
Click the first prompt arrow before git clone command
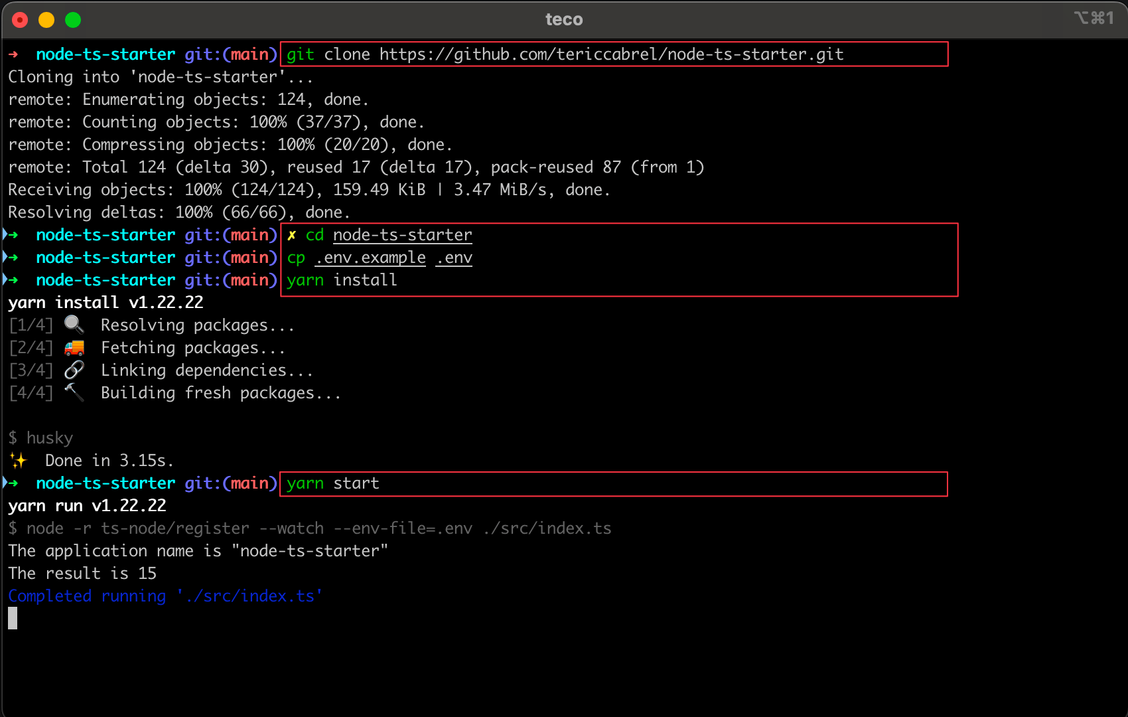(x=13, y=54)
